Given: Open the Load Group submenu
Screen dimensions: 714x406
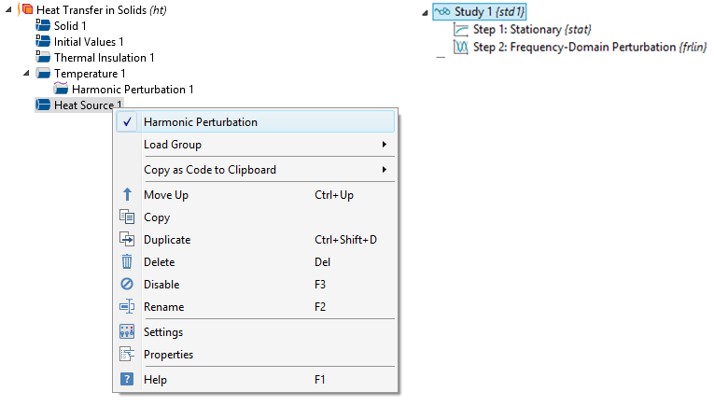Looking at the screenshot, I should point(173,145).
